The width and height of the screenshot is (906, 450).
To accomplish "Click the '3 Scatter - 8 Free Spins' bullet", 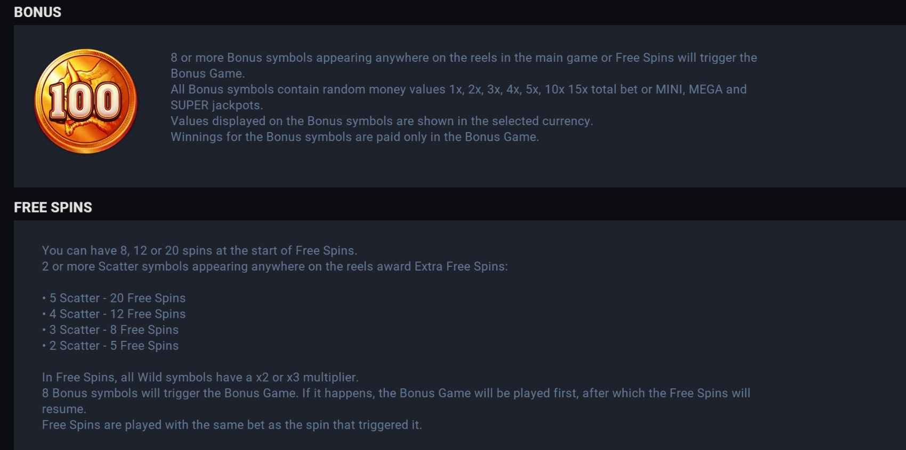I will coord(110,330).
